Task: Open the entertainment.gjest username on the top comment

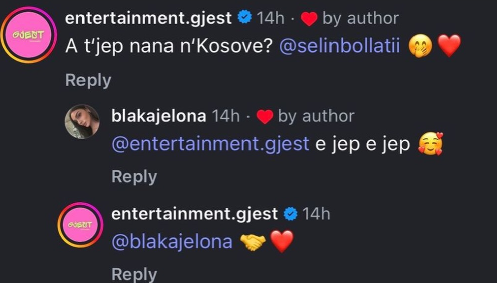Action: [148, 18]
